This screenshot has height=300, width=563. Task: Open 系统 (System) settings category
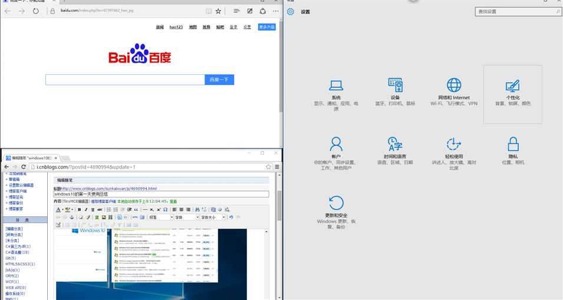tap(336, 94)
